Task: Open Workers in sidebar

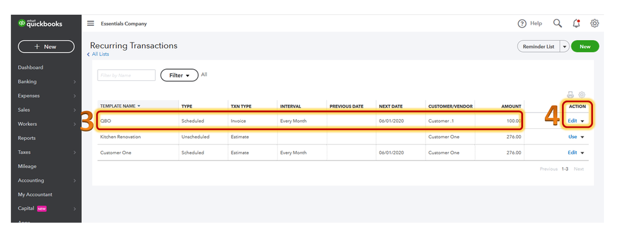Action: [27, 124]
